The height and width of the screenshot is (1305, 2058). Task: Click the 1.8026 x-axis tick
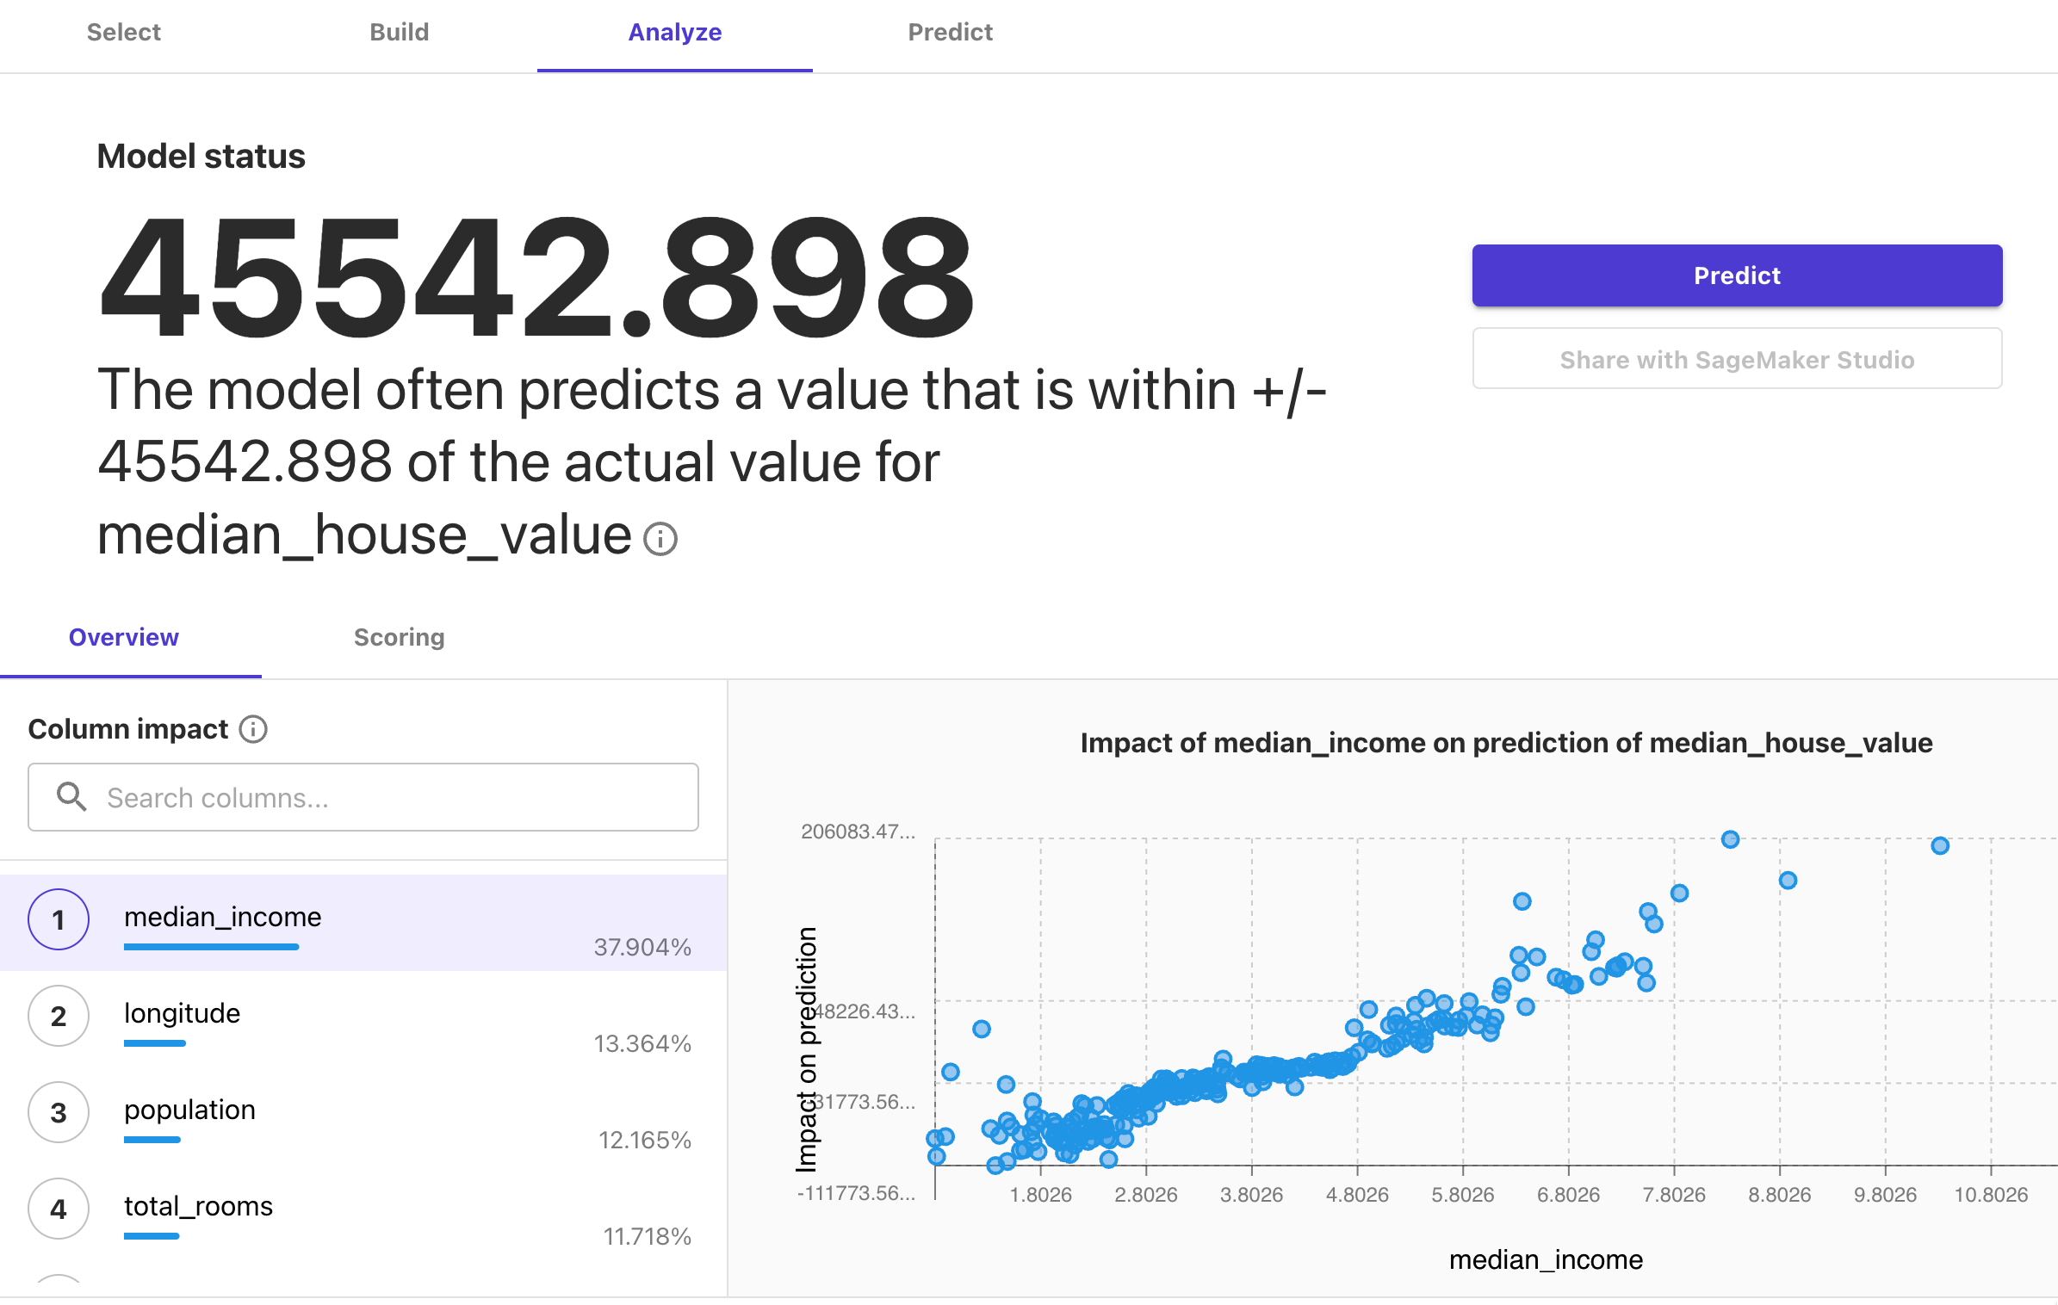[1040, 1195]
